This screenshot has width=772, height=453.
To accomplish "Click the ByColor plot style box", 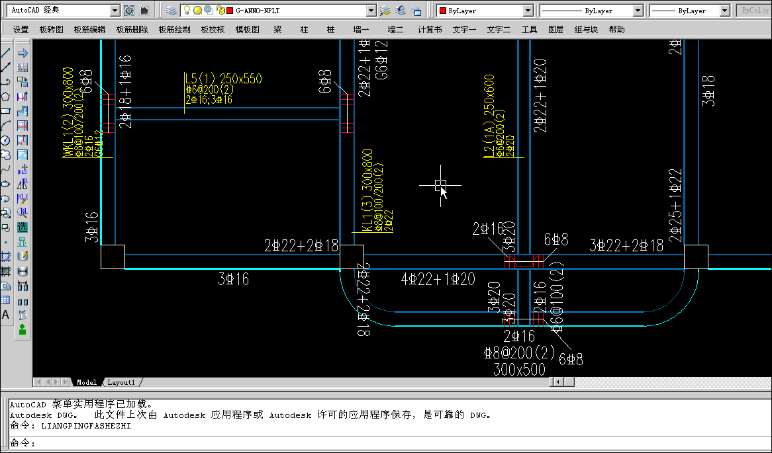I will coord(754,11).
